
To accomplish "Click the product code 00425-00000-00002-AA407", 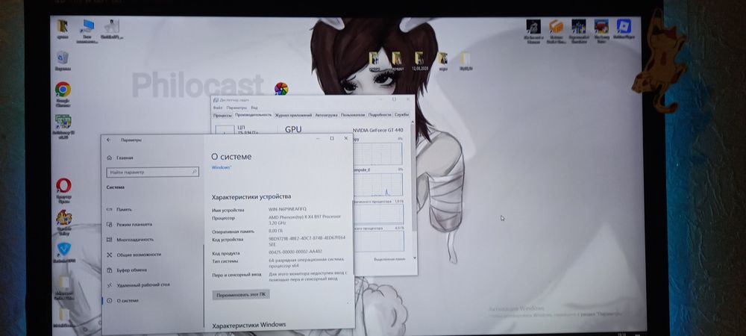I will 295,252.
